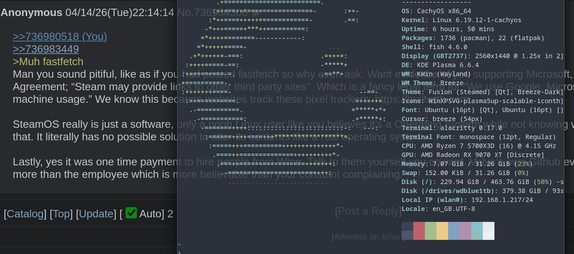Click the "WM Theme: Breeze" line
The image size is (574, 254).
tap(433, 83)
